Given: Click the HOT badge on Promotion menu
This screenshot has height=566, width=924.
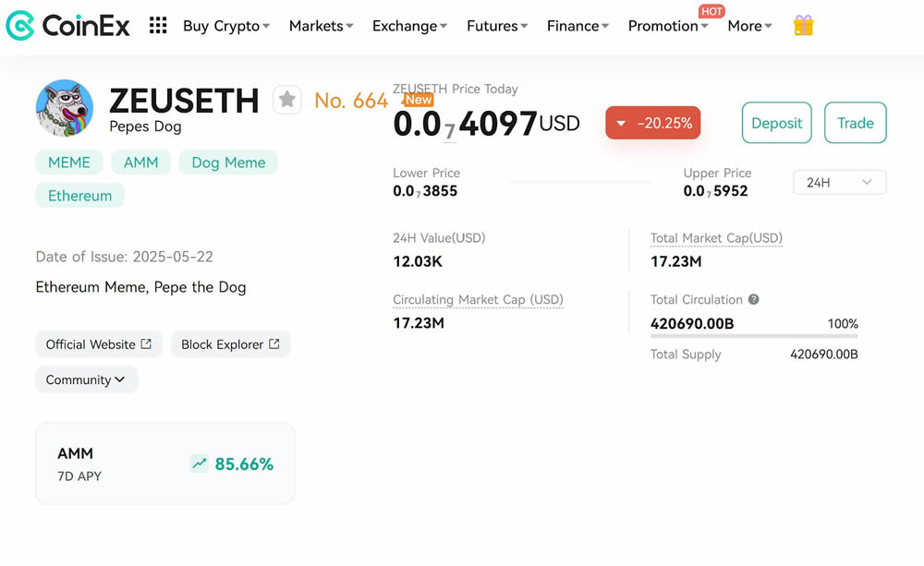Looking at the screenshot, I should tap(711, 11).
